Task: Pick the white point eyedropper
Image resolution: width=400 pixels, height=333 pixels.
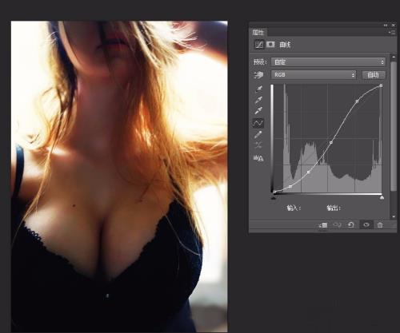Action: tap(258, 110)
